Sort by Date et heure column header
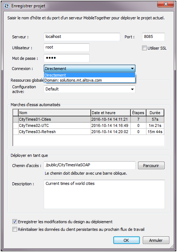This screenshot has width=177, height=252. pos(111,113)
